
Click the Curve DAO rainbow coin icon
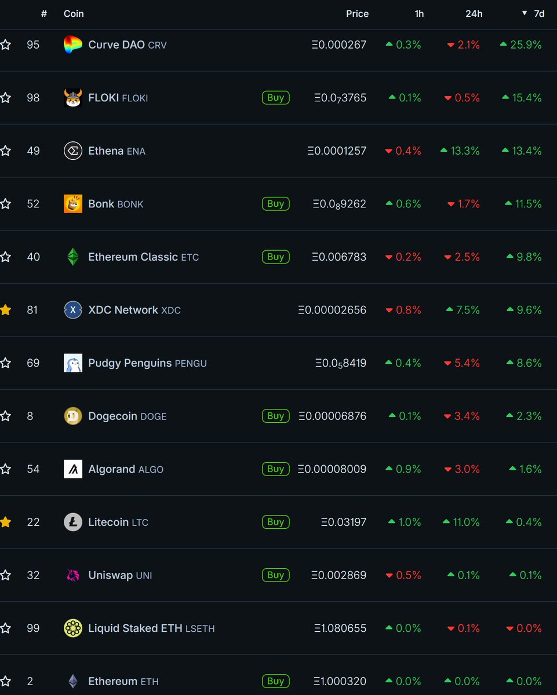73,45
